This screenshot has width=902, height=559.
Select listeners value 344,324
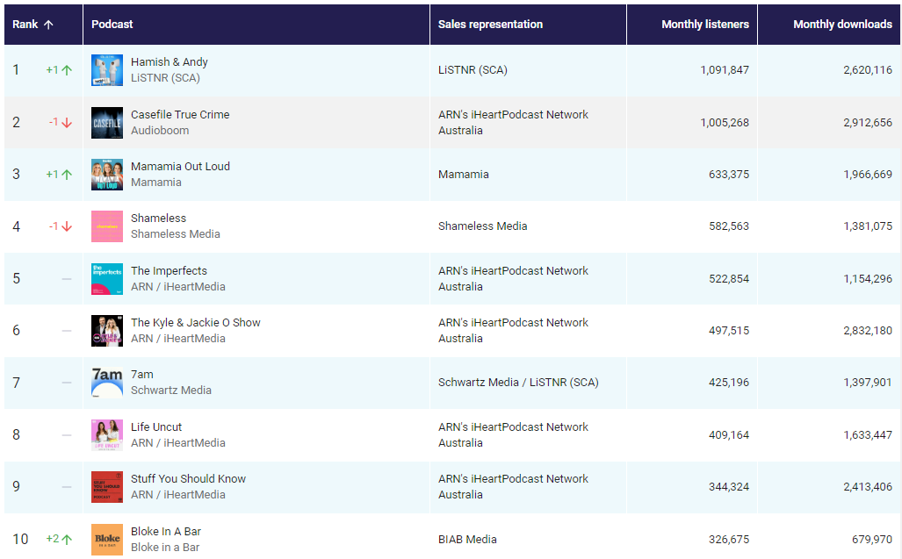click(x=729, y=487)
